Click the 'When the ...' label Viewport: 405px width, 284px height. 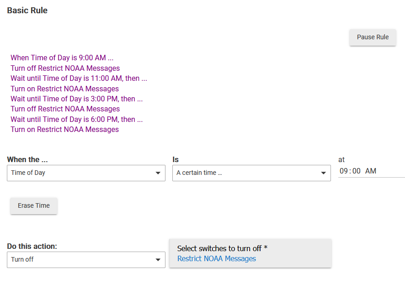[x=27, y=160]
